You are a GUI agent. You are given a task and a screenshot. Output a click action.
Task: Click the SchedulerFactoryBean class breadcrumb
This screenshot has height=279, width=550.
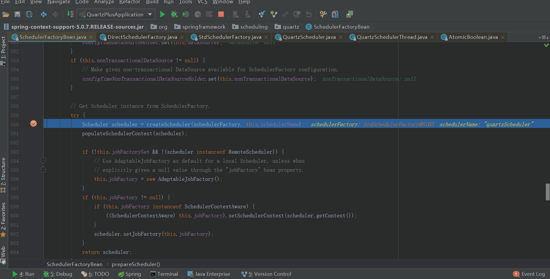338,27
